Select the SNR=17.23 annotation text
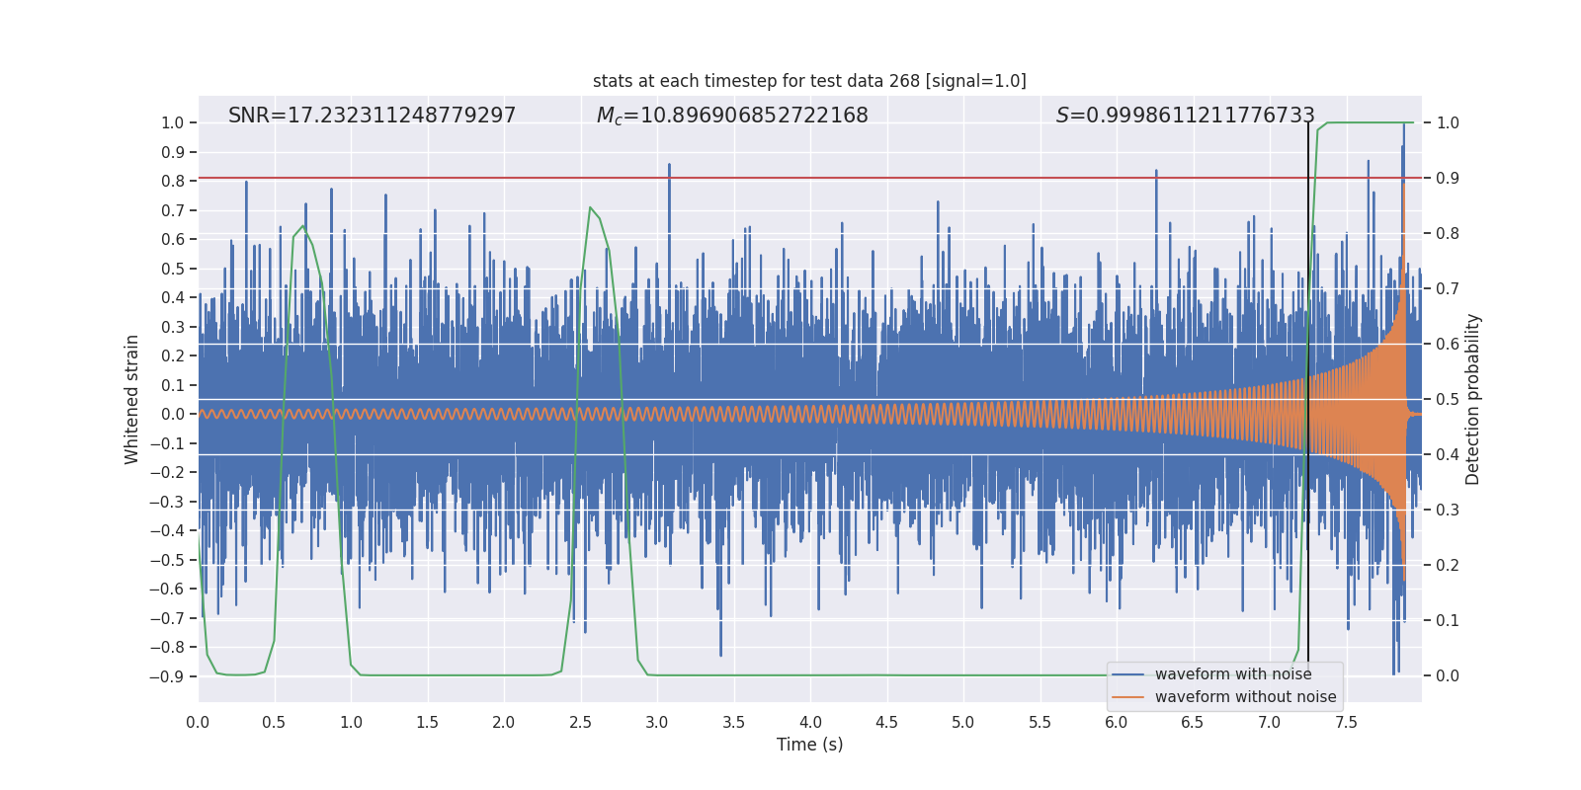Screen dimensions: 1581x790 tap(372, 116)
